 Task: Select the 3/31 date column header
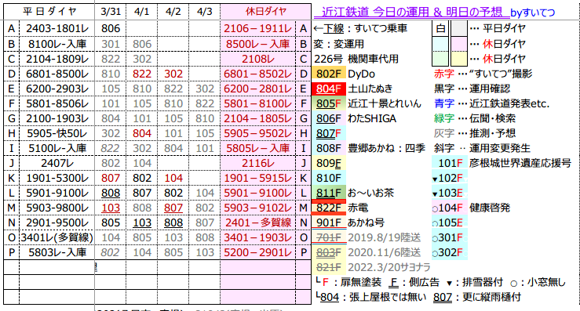tap(111, 12)
